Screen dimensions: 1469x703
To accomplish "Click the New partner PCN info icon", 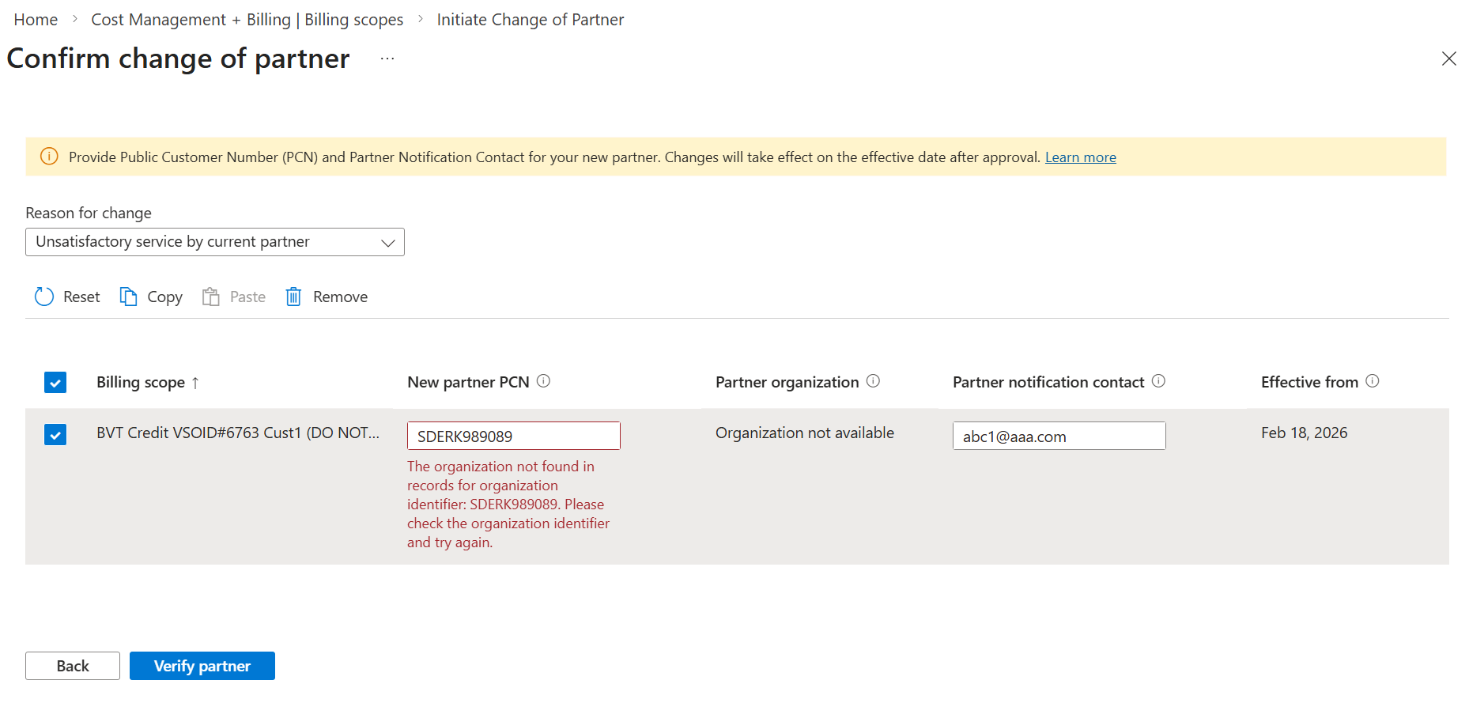I will (x=543, y=381).
